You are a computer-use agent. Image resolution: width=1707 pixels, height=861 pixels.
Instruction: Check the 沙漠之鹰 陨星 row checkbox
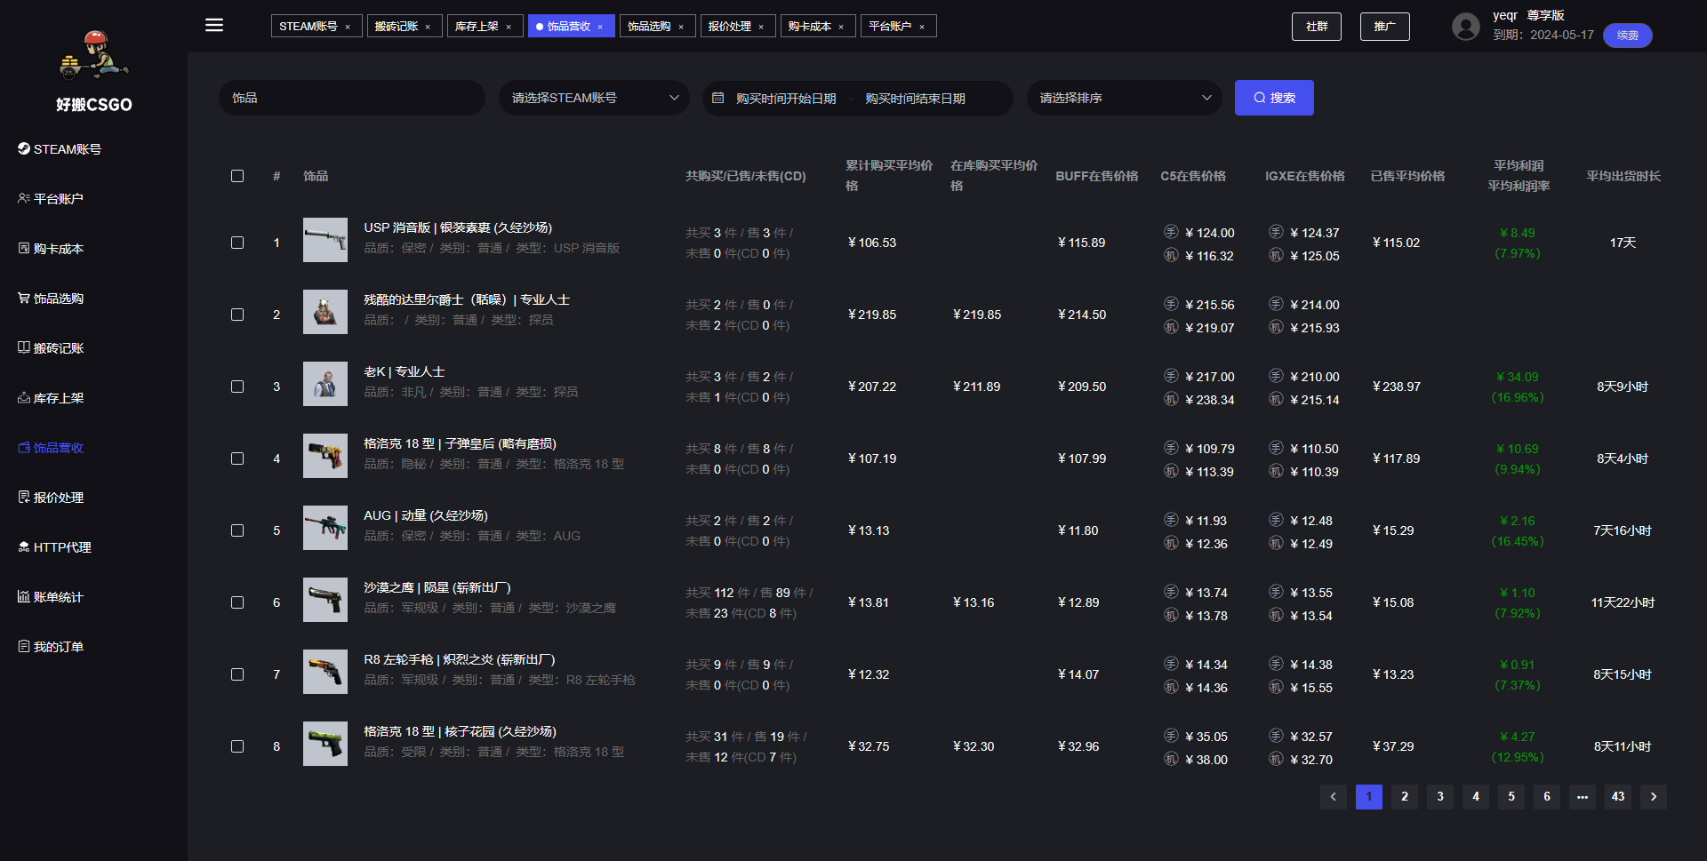coord(237,602)
